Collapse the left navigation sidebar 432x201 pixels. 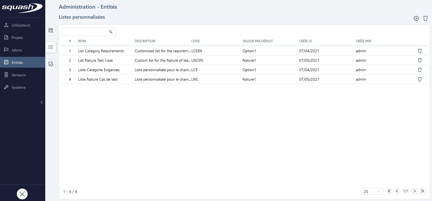pos(41,102)
